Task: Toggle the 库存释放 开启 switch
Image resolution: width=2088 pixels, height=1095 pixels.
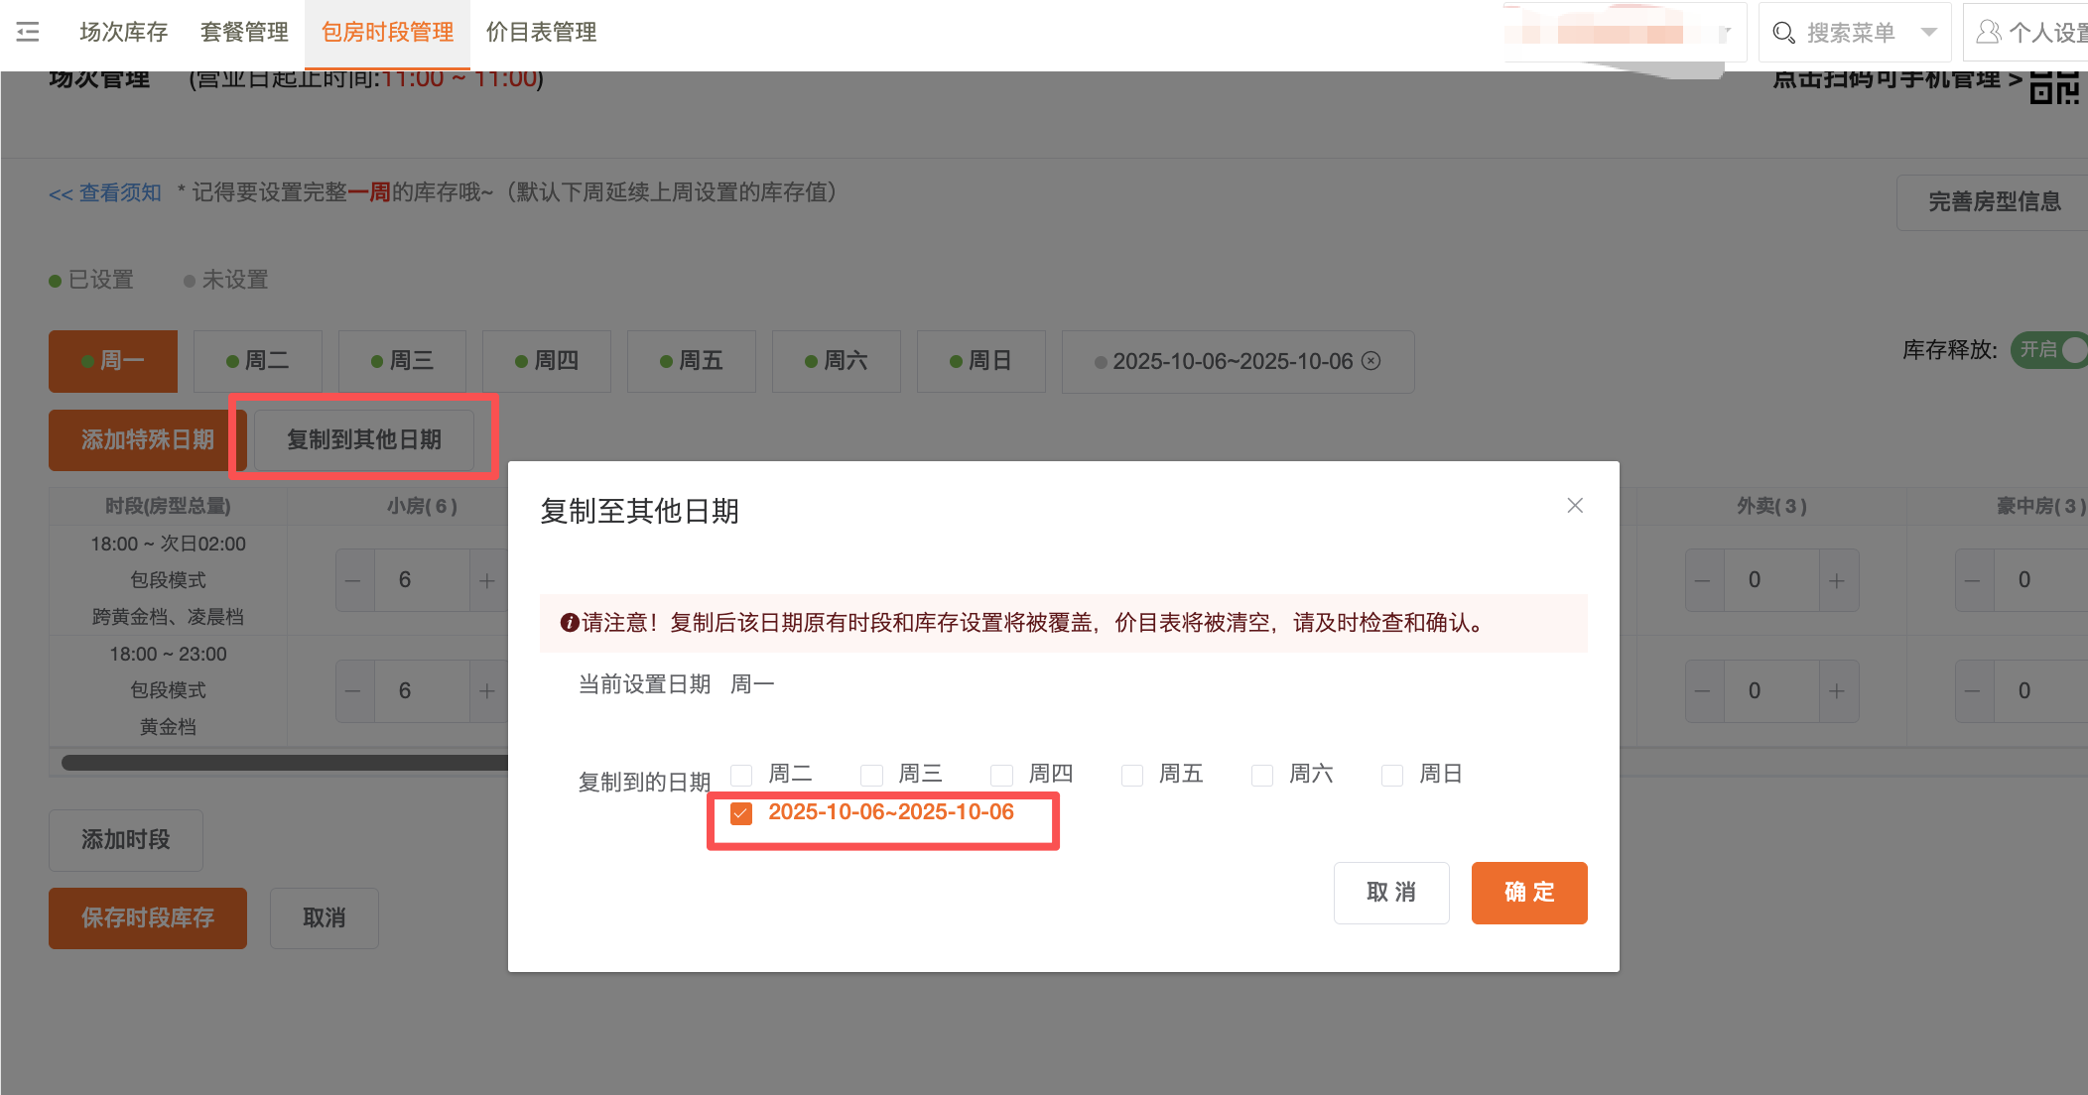Action: (2050, 350)
